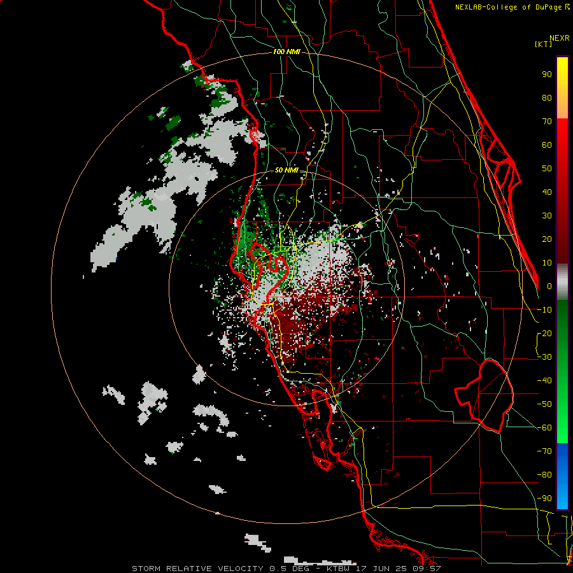Click the gray zero-velocity segment of the color bar
This screenshot has width=573, height=573.
point(562,282)
